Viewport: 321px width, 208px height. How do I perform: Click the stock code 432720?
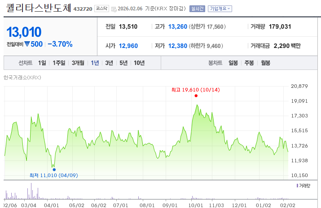coord(83,9)
